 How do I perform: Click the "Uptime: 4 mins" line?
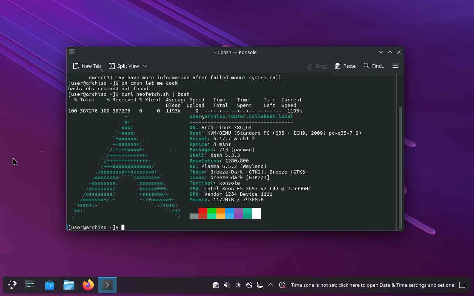pyautogui.click(x=210, y=144)
